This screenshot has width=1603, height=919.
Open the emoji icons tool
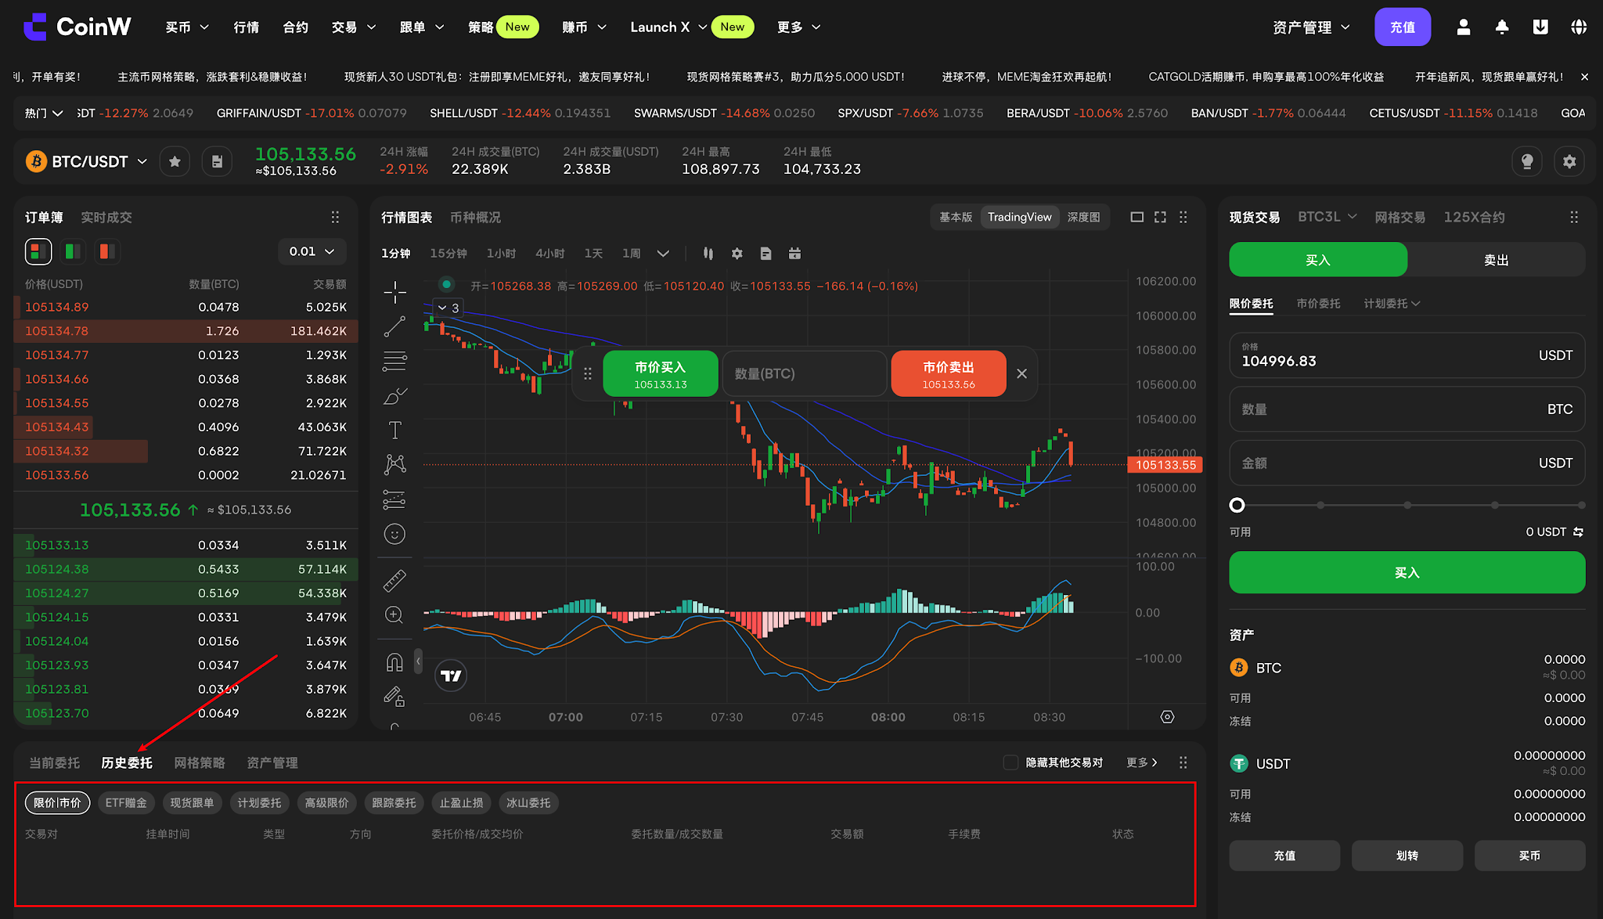pyautogui.click(x=394, y=534)
